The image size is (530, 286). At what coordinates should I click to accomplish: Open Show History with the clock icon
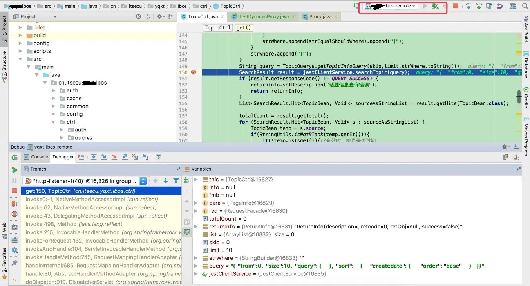point(489,6)
